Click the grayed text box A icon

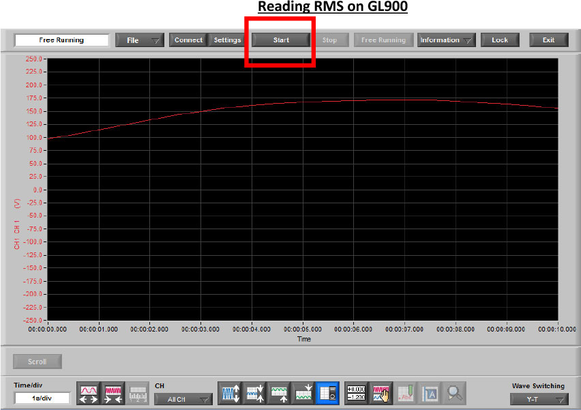(430, 394)
